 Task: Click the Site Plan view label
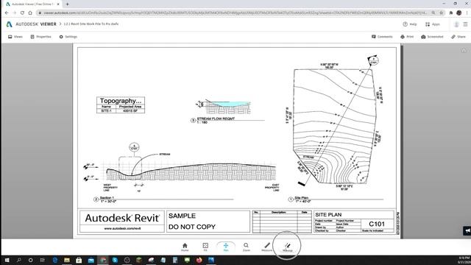click(301, 198)
